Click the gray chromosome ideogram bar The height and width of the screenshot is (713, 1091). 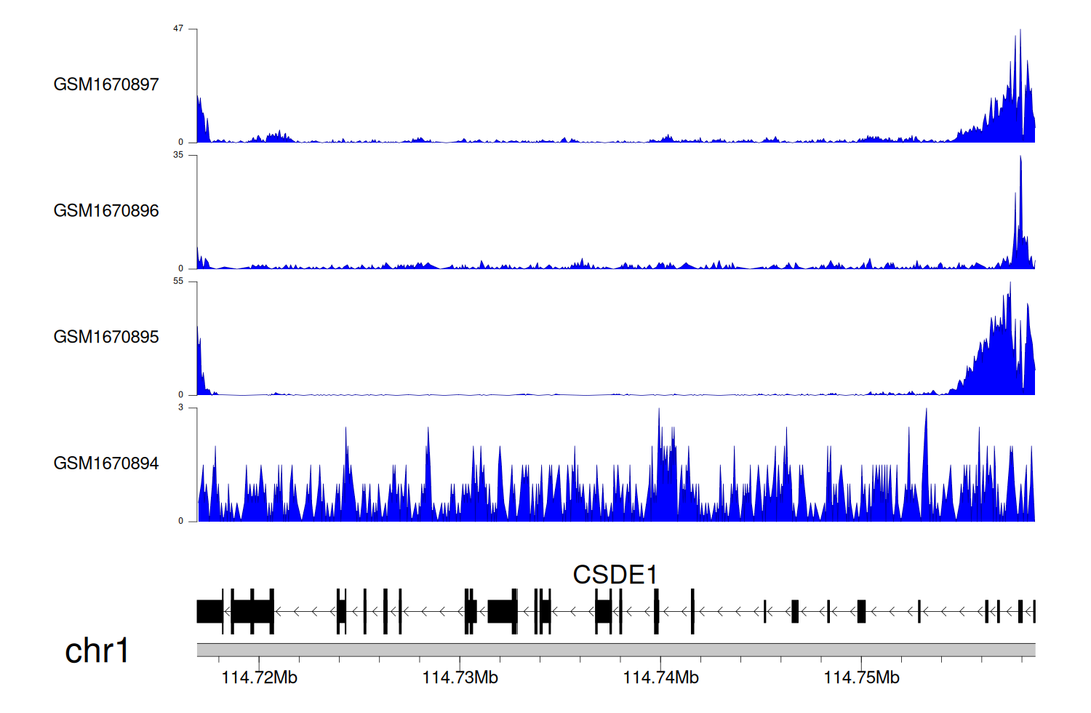(615, 650)
